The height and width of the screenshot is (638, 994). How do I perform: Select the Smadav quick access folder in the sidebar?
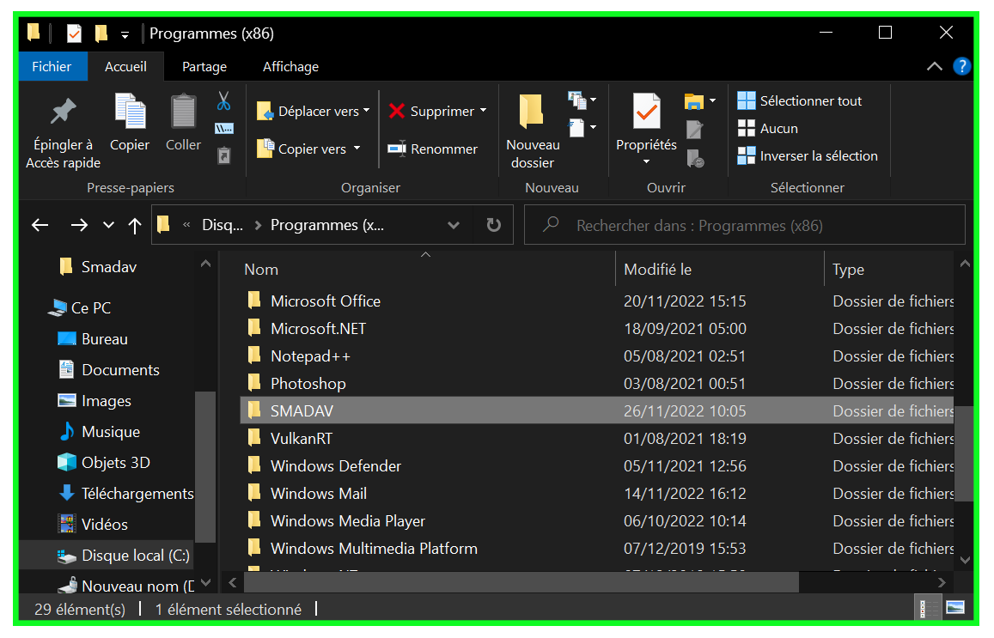pos(98,267)
